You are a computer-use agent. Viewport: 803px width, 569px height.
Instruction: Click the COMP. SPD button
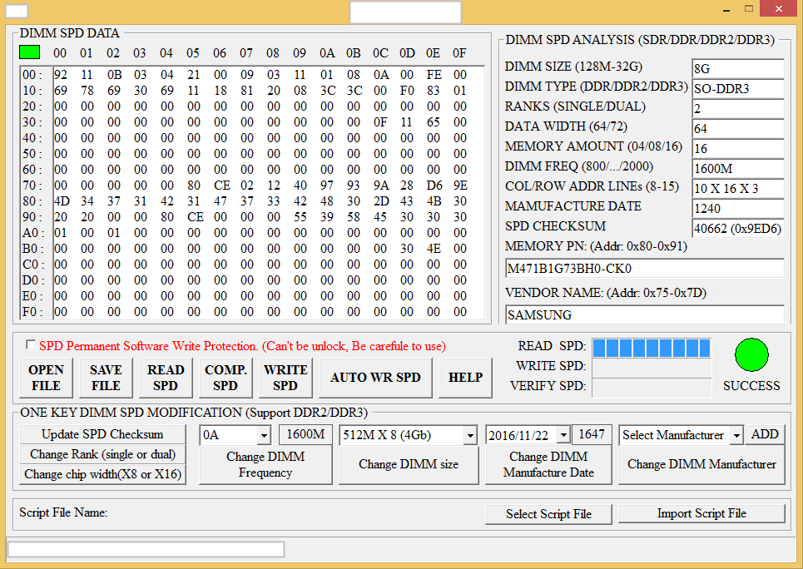click(x=226, y=378)
